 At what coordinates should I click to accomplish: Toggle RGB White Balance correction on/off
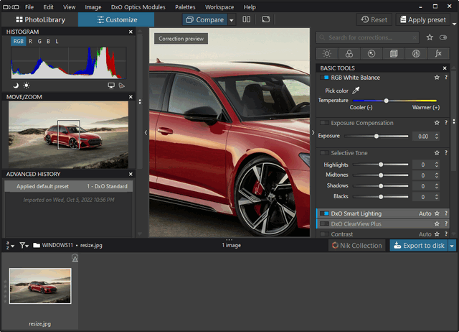(325, 78)
